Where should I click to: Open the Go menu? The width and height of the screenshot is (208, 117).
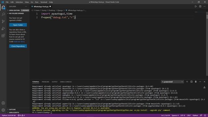point(32,2)
